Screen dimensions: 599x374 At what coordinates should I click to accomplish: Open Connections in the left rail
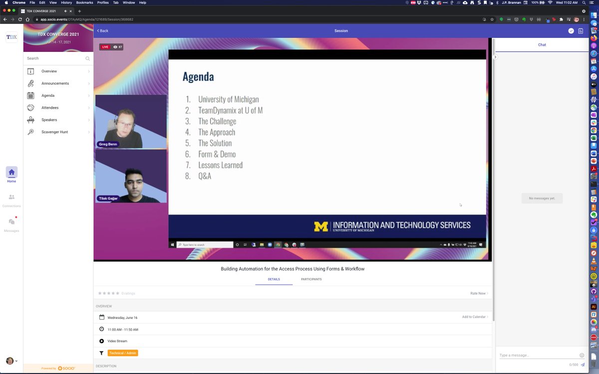click(11, 199)
